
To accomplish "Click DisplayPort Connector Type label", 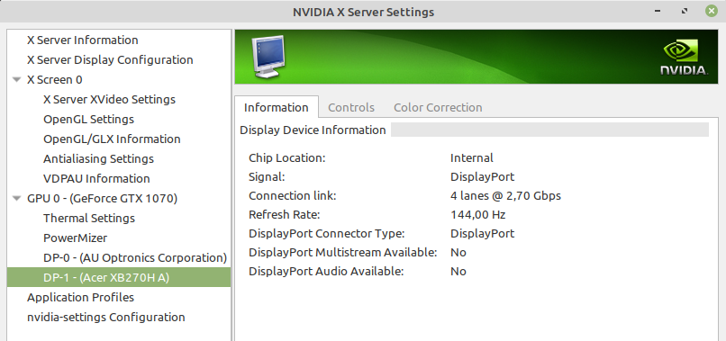I will click(x=326, y=233).
